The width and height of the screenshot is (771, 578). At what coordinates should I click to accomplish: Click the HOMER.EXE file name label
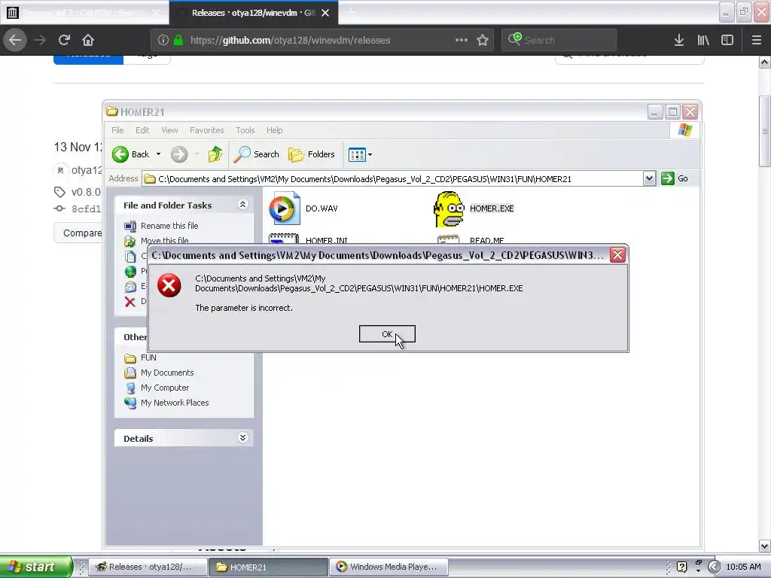[x=492, y=208]
